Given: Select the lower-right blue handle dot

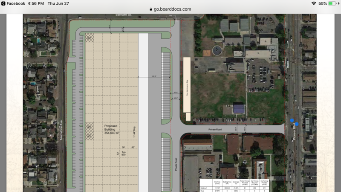Looking at the screenshot, I should point(297,124).
